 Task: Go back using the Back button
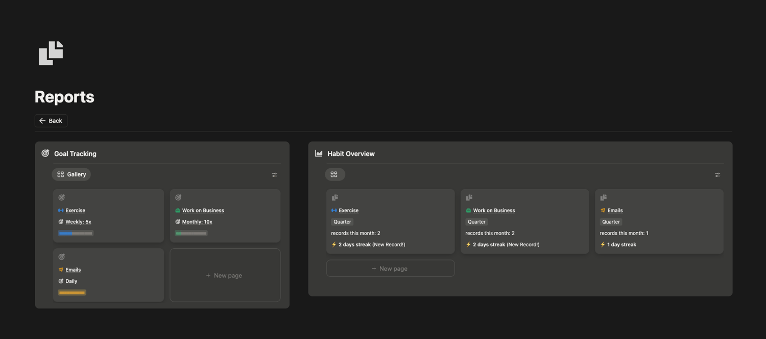point(51,121)
